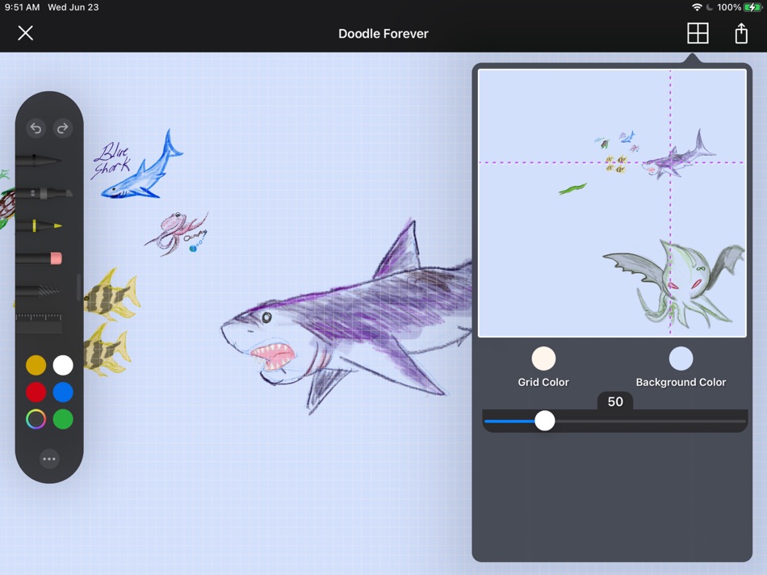
Task: Tap the Doodle Forever title
Action: 383,34
